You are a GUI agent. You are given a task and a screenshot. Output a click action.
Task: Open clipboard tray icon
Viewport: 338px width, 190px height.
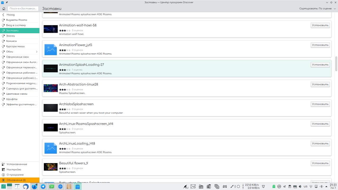pyautogui.click(x=289, y=187)
